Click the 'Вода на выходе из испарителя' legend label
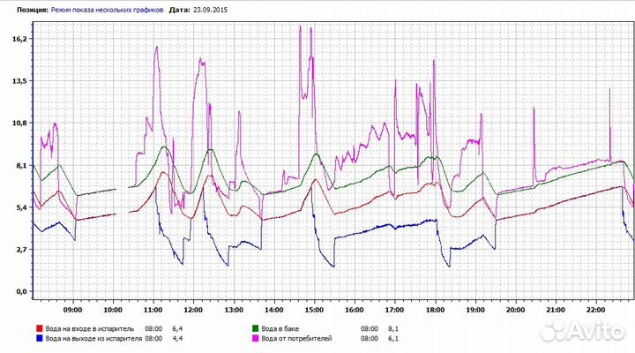Viewport: 635px width, 353px height. [93, 337]
